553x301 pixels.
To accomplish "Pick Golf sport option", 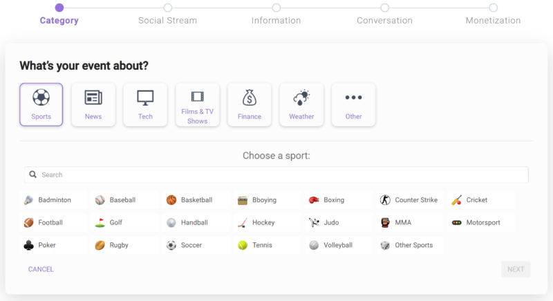I will click(124, 222).
